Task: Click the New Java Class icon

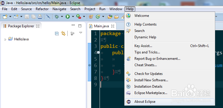Action: click(x=98, y=17)
